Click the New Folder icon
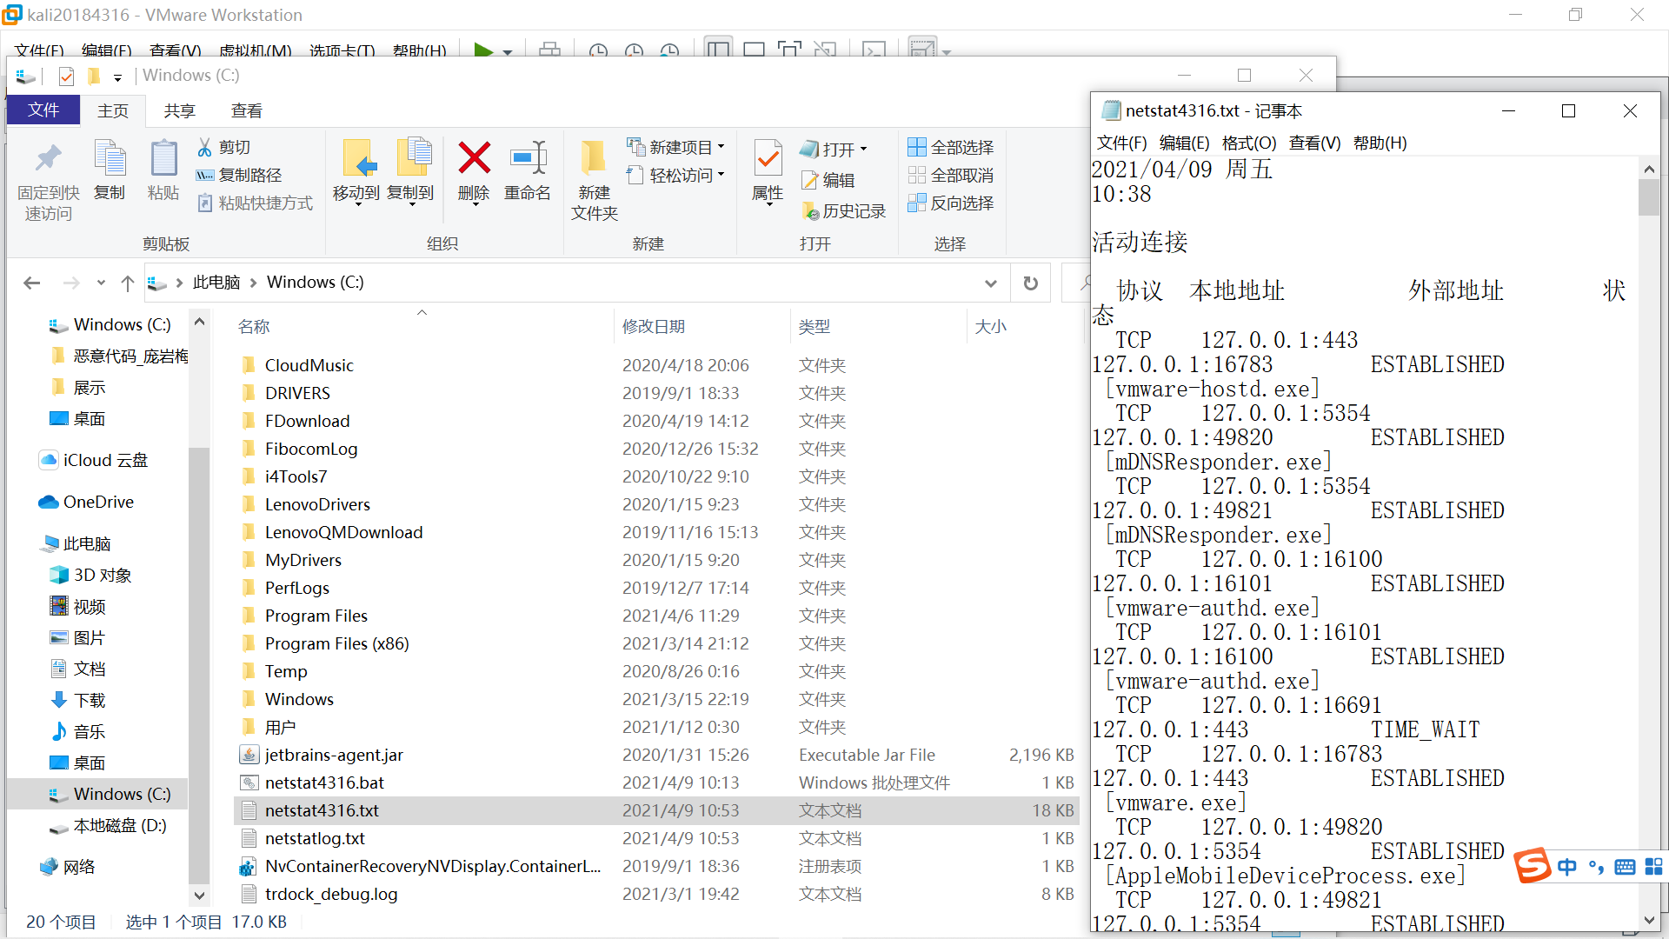 coord(594,159)
